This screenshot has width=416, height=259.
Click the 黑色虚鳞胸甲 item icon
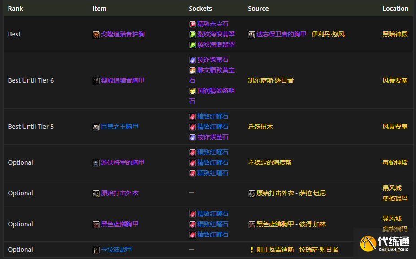pyautogui.click(x=96, y=224)
